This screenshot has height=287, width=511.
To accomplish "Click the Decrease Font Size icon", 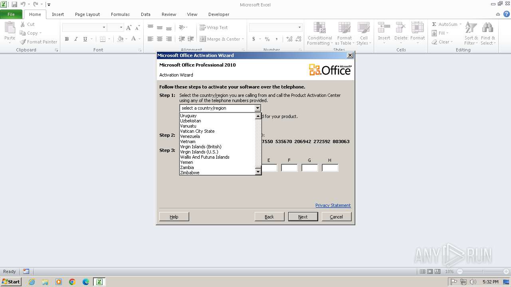I will tap(137, 28).
